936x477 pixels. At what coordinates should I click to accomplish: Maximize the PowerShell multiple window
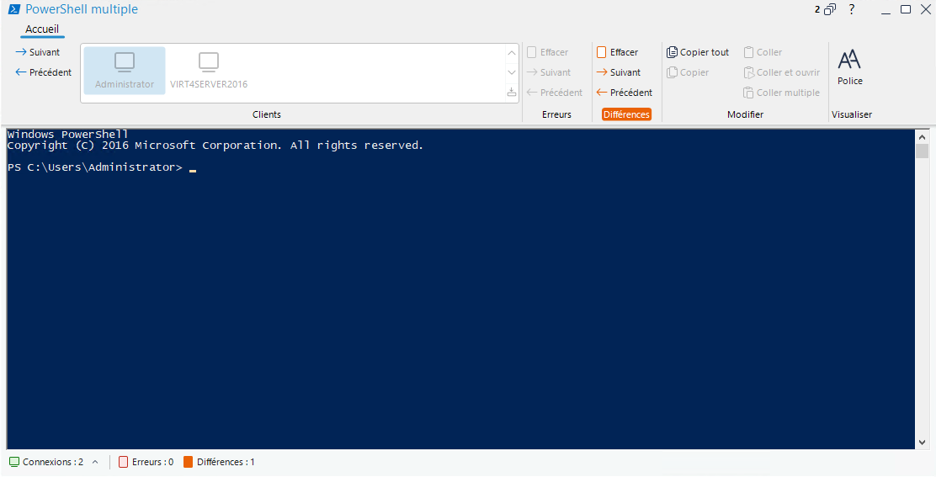coord(906,9)
